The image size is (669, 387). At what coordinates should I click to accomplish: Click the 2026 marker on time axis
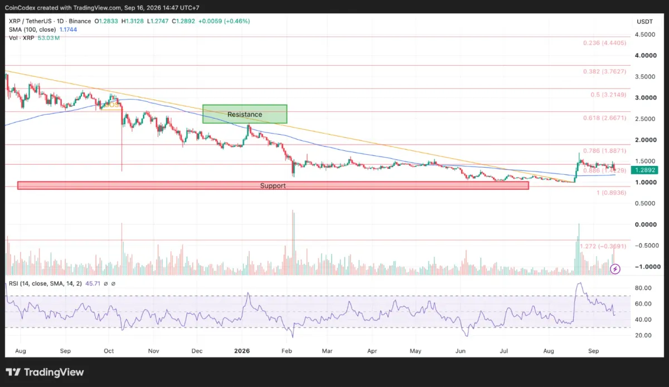tap(242, 351)
